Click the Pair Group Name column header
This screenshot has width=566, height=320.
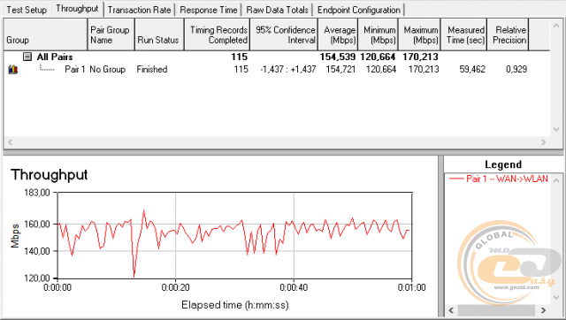[x=111, y=34]
